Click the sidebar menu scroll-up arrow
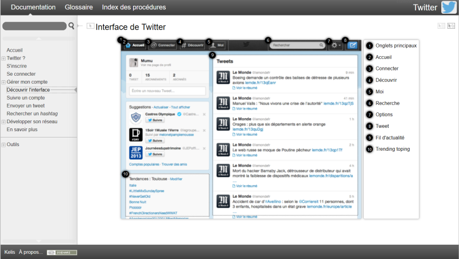The image size is (459, 259). click(38, 38)
